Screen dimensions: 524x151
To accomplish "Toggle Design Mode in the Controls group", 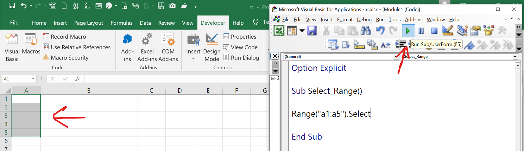I will point(211,47).
